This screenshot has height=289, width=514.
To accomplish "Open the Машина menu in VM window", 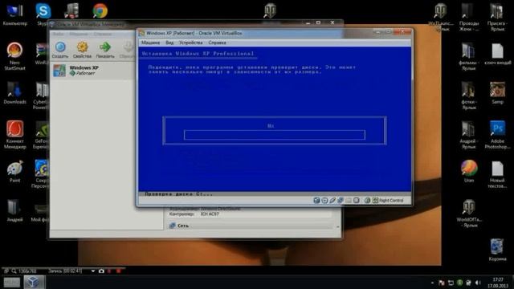I will click(150, 43).
